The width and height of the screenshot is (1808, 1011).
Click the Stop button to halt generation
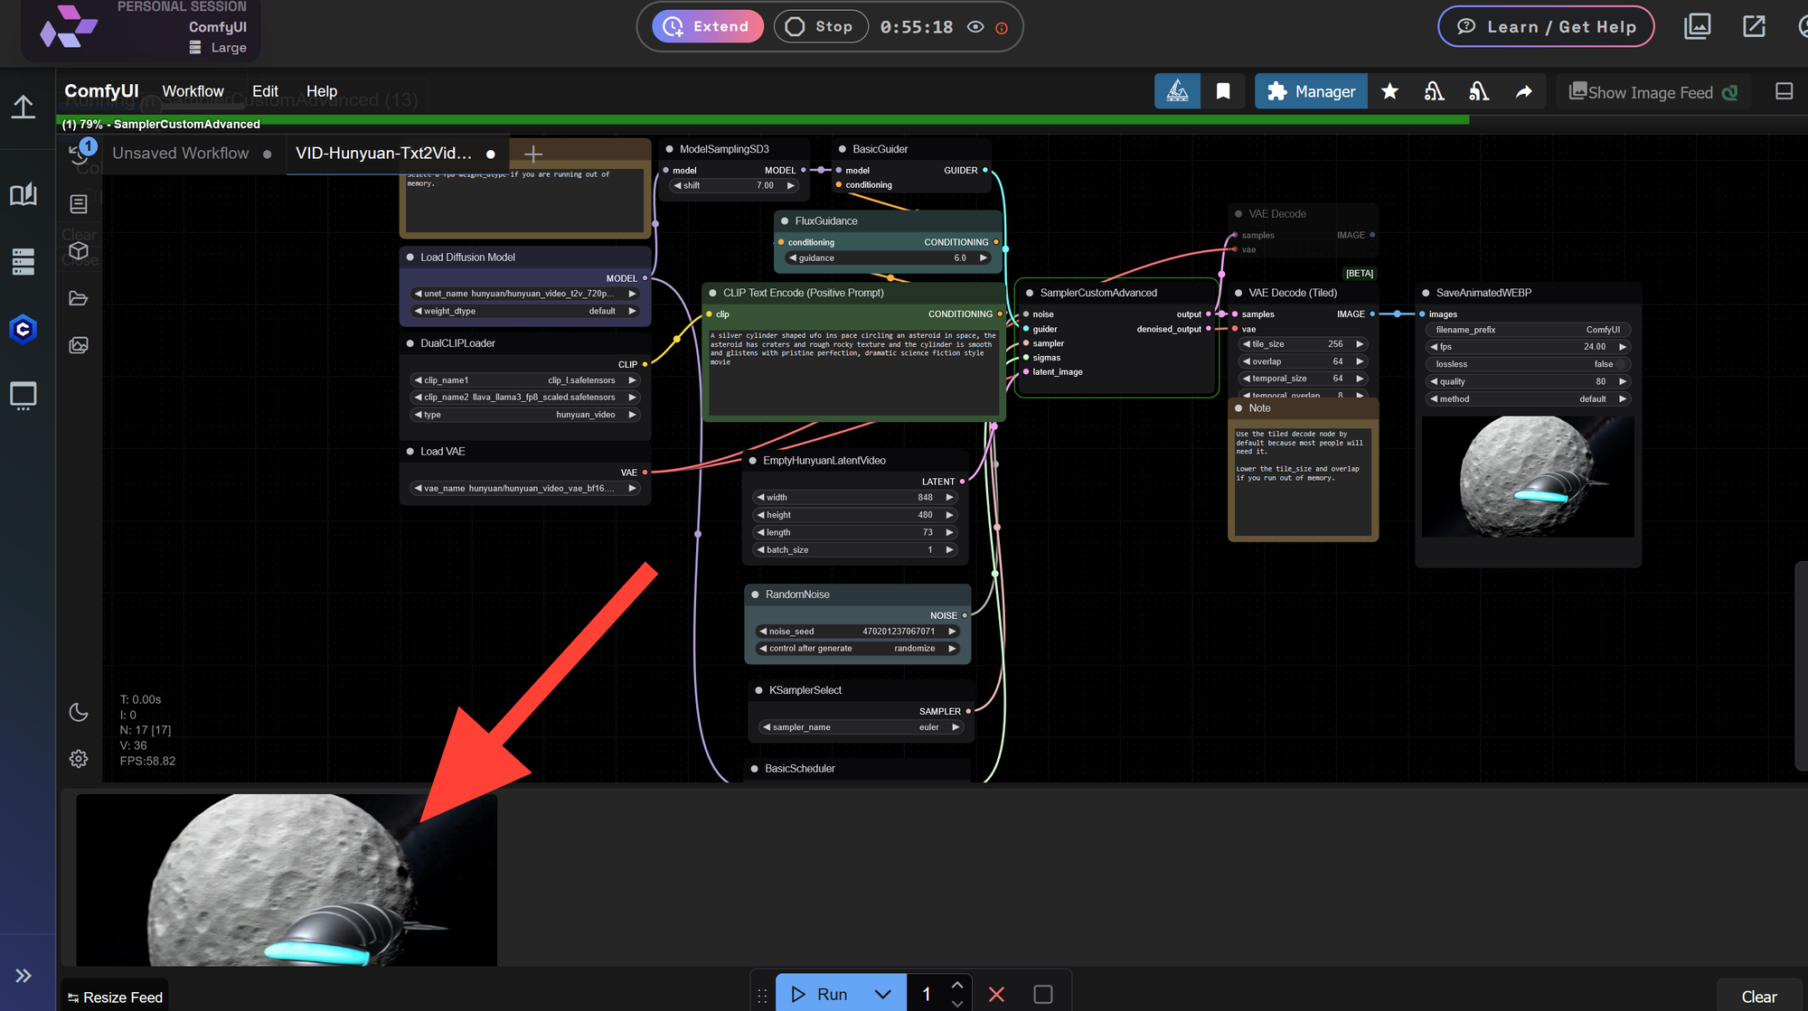click(x=820, y=26)
